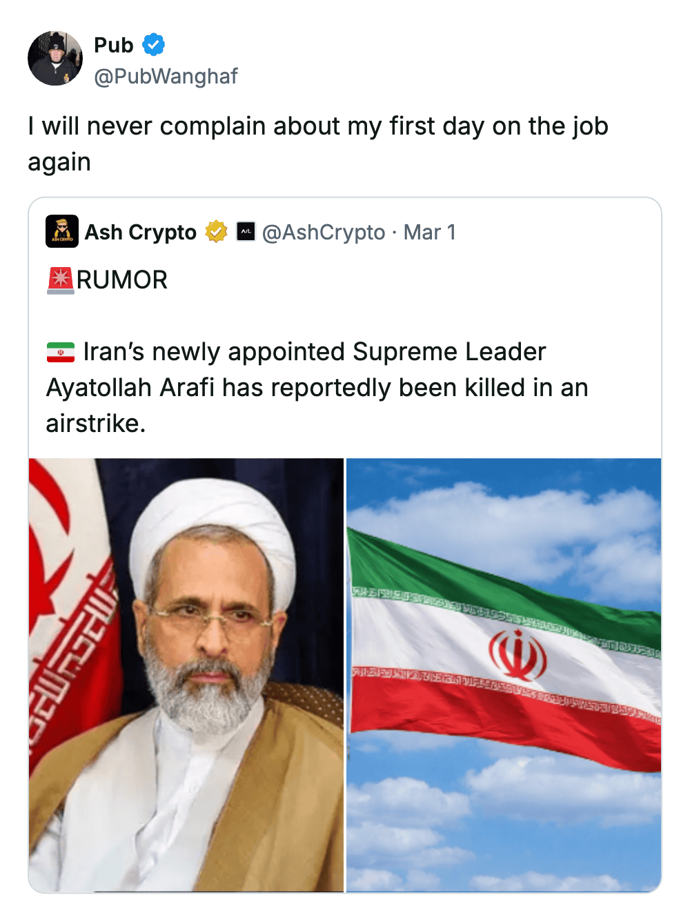The width and height of the screenshot is (690, 922).
Task: Click the Ash Crypto display name
Action: click(x=141, y=233)
